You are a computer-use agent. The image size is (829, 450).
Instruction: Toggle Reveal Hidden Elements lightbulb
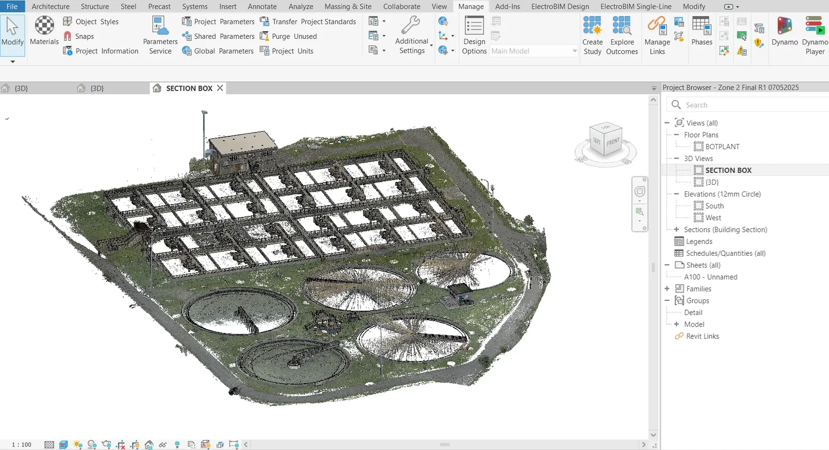[177, 445]
